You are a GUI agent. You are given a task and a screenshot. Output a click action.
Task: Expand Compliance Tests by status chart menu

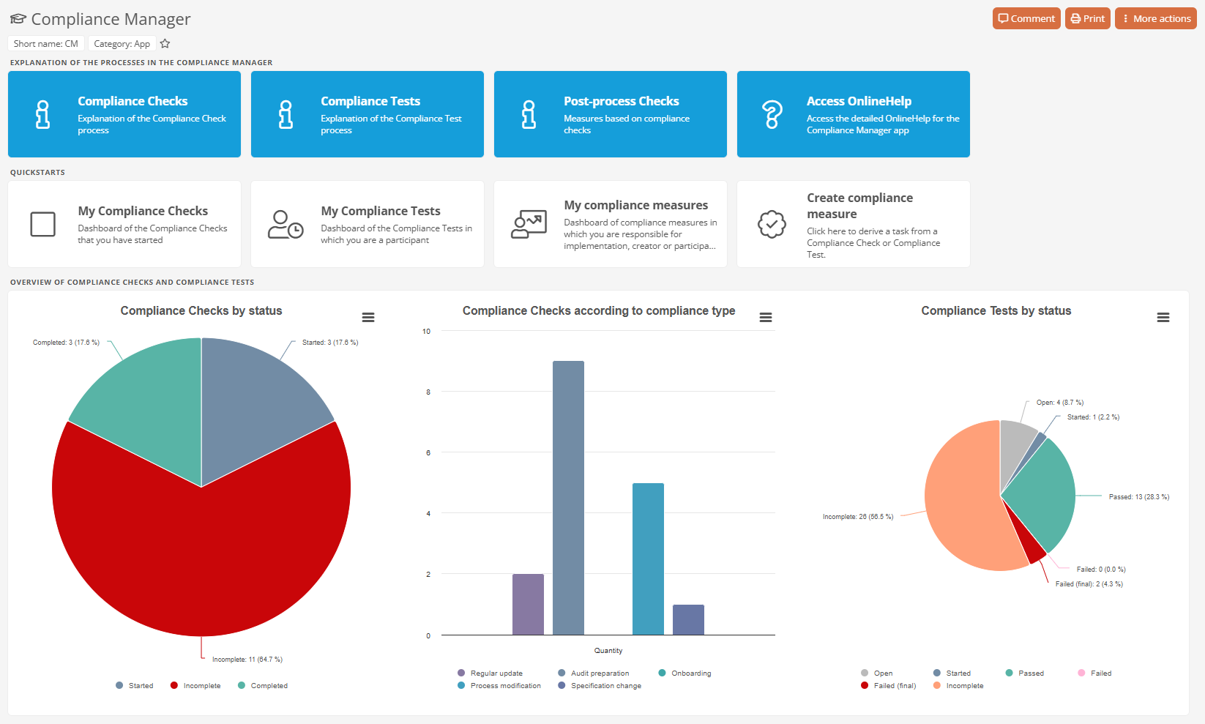1163,318
